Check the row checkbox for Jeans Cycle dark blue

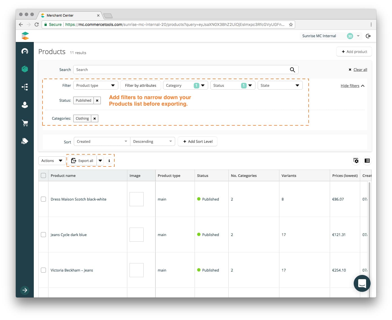(x=43, y=234)
